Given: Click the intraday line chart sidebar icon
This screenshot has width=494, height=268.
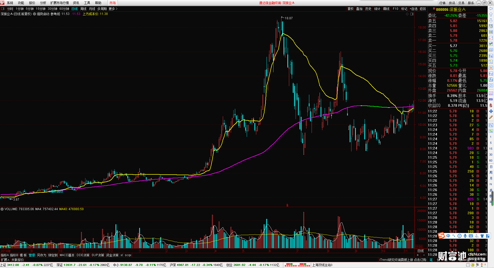Looking at the screenshot, I should [491, 38].
